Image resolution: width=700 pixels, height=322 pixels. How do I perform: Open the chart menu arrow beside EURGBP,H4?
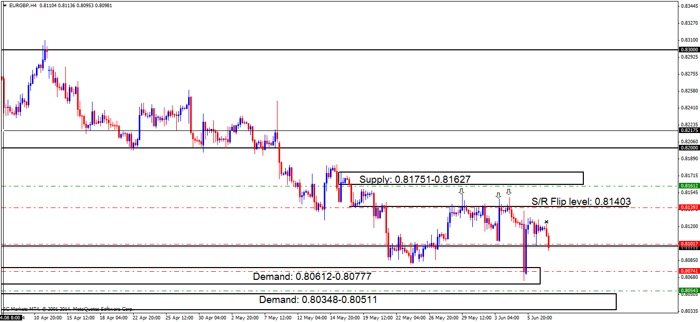(x=5, y=5)
